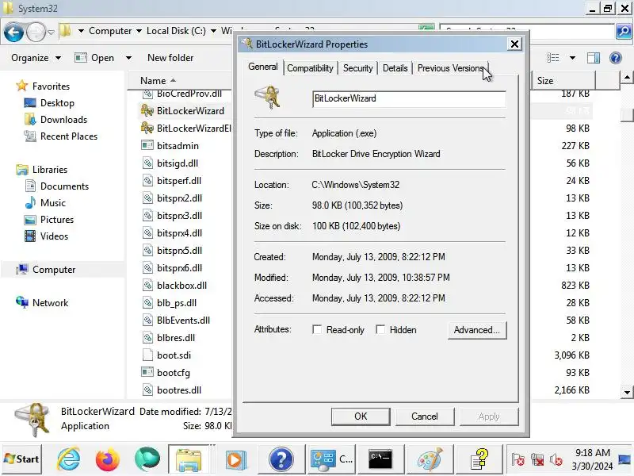Select the bootres.dll file
The width and height of the screenshot is (634, 476).
tap(179, 390)
